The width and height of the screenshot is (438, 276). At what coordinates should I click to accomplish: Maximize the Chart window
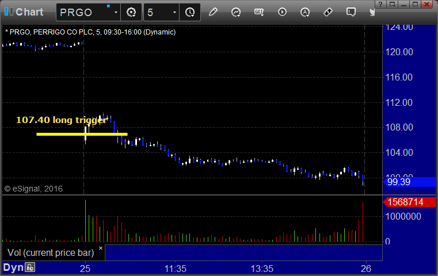click(415, 4)
